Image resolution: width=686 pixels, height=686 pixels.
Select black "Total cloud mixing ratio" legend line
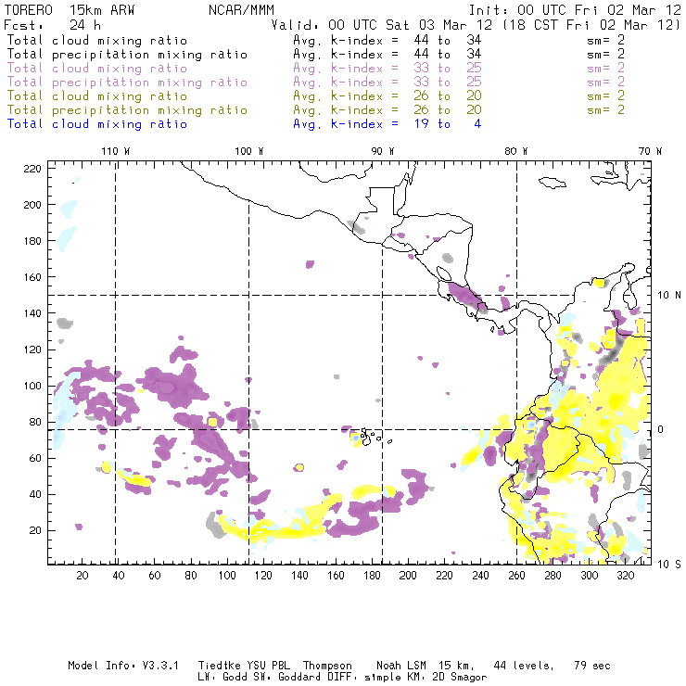tap(97, 40)
